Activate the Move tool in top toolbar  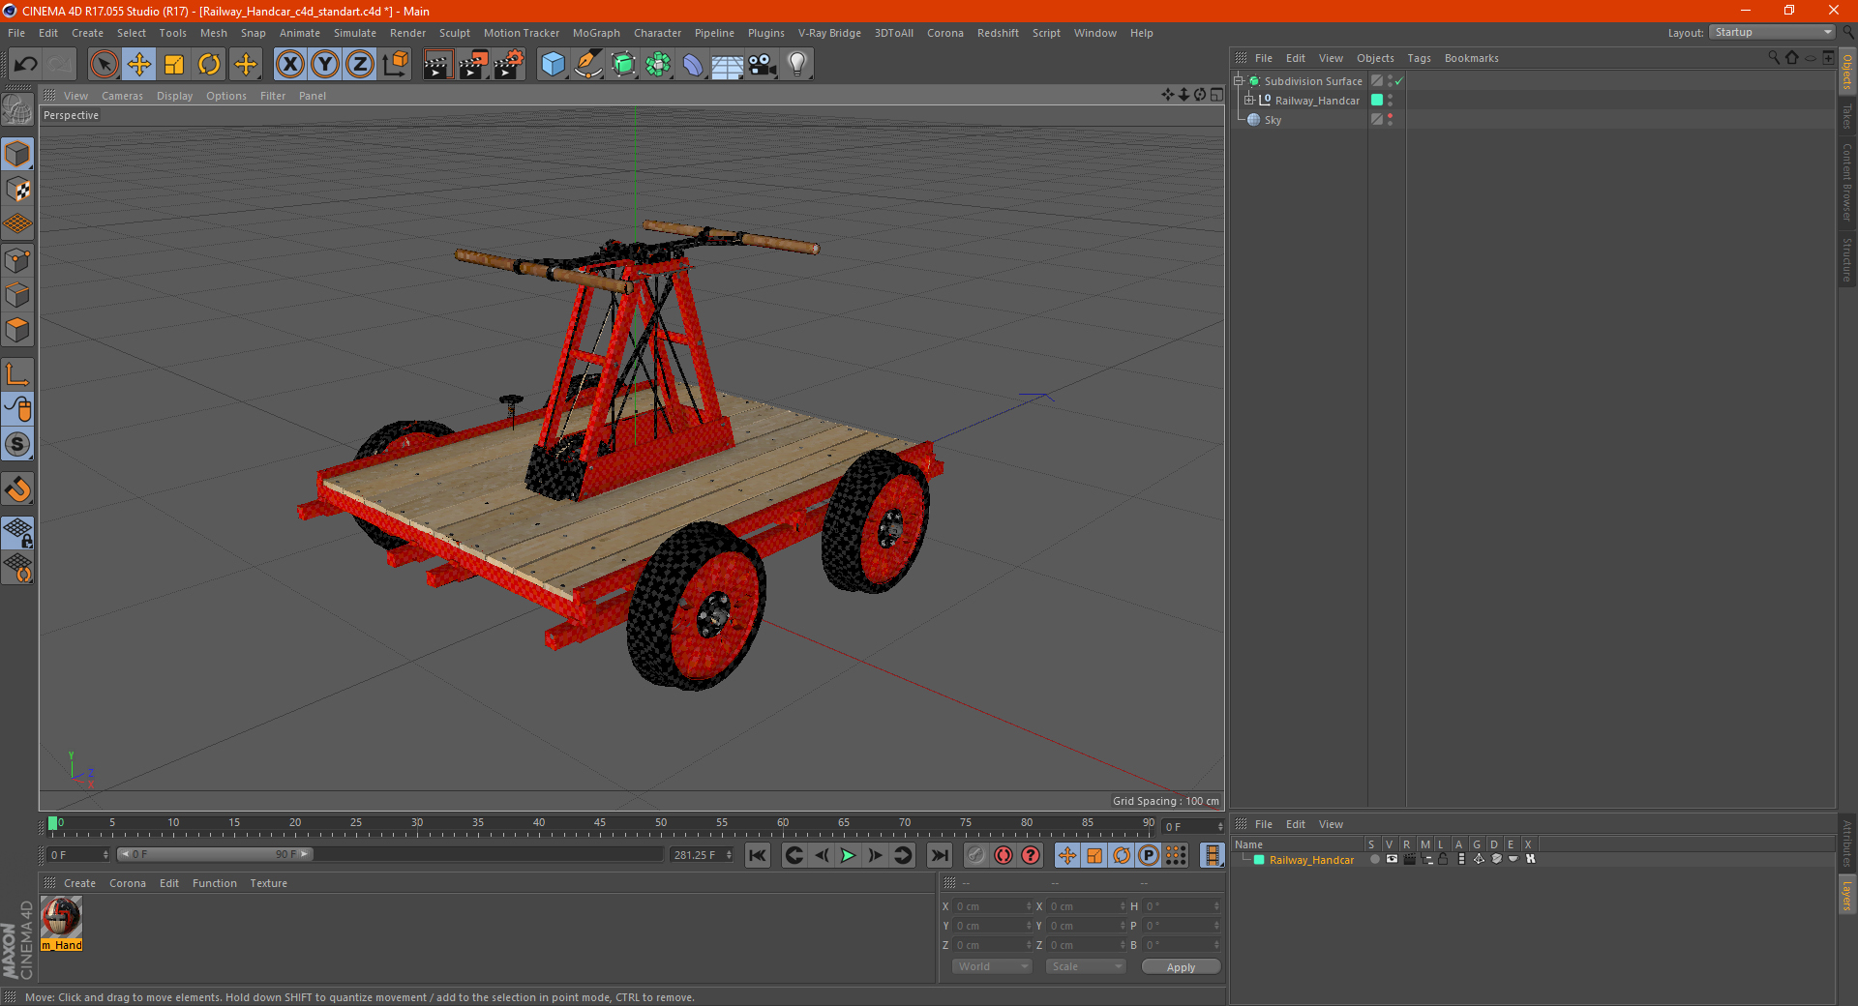click(139, 65)
